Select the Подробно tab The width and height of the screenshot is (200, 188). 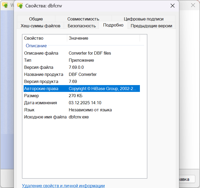(x=113, y=25)
